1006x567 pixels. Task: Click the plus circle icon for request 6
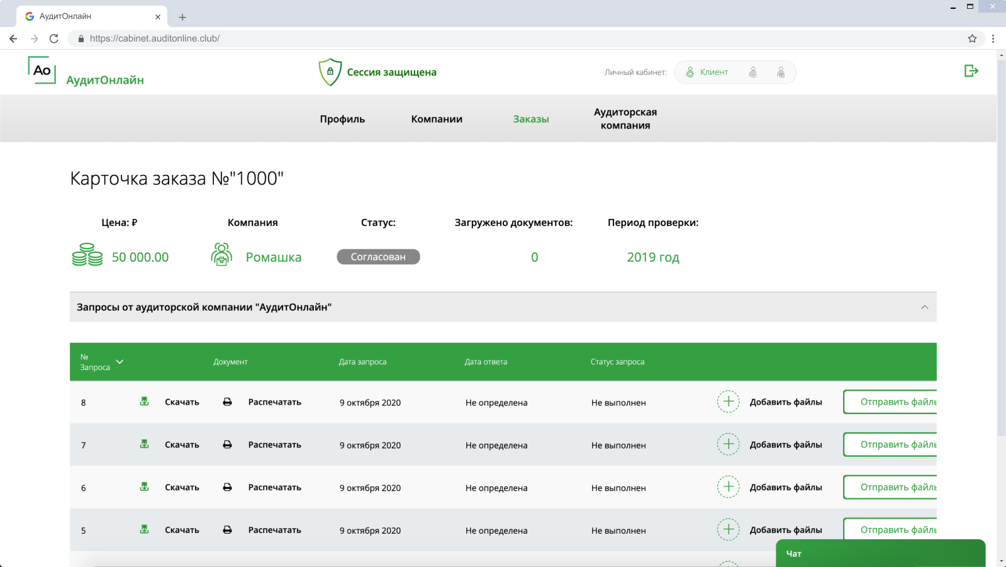[729, 487]
